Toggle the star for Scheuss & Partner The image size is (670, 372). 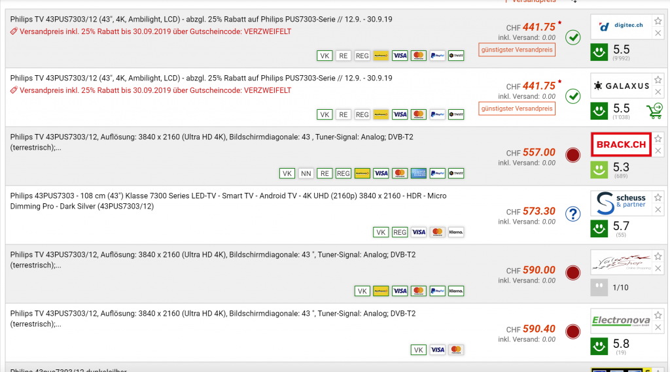pyautogui.click(x=658, y=197)
